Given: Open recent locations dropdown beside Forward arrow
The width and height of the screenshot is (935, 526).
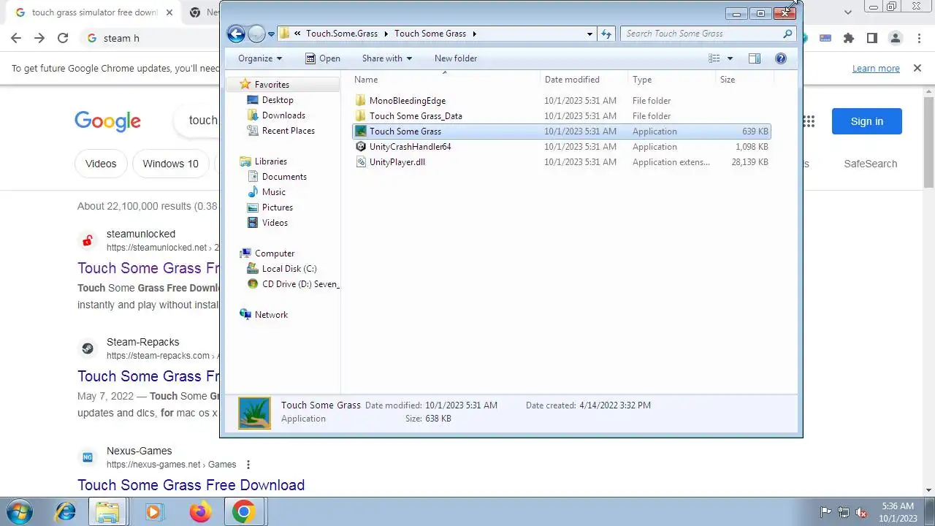Looking at the screenshot, I should [271, 34].
